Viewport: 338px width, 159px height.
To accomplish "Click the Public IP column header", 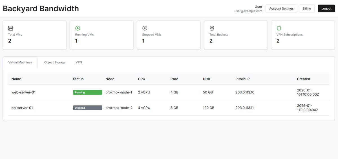I will [x=242, y=79].
